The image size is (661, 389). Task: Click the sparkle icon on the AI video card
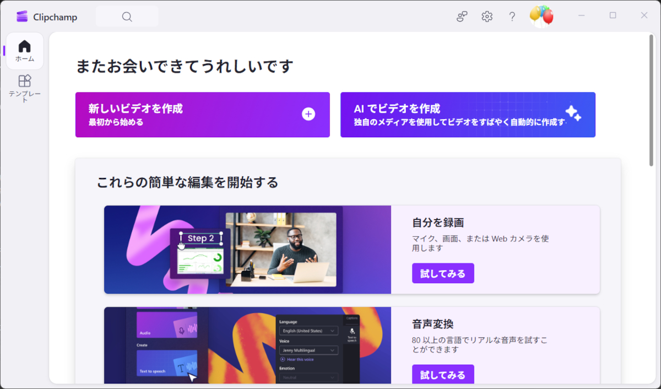(x=573, y=114)
